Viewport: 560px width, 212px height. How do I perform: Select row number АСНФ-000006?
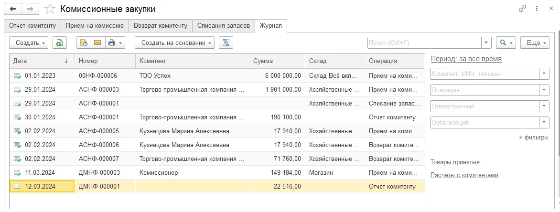coord(99,145)
